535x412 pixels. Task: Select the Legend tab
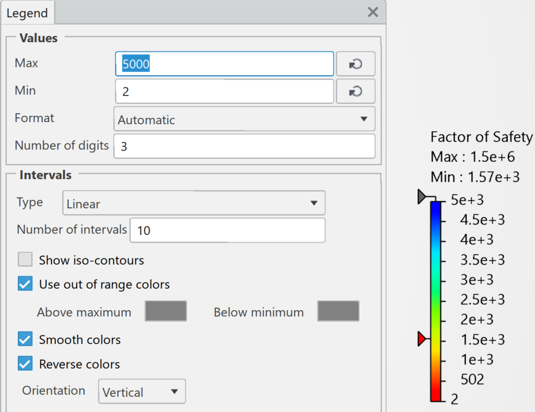click(x=27, y=13)
